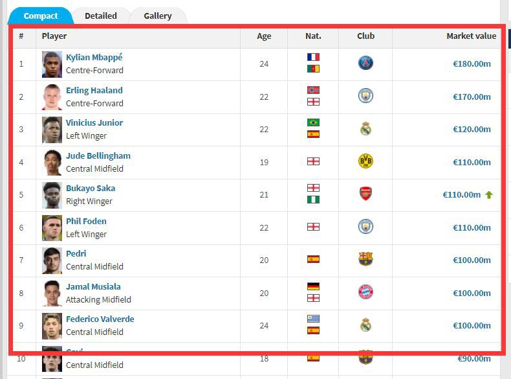Click the Arsenal crest in Saka's row
This screenshot has width=511, height=379.
point(365,194)
